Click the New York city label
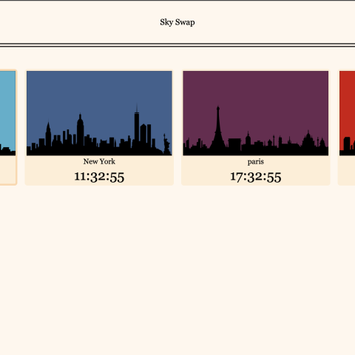The height and width of the screenshot is (355, 355). (x=99, y=161)
